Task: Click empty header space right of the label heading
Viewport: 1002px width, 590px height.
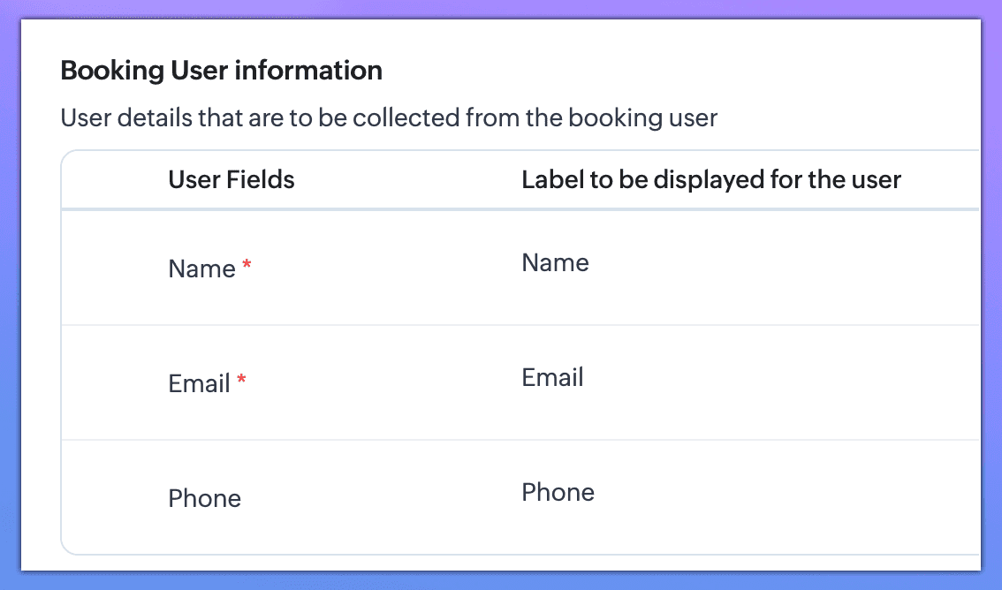Action: [x=941, y=180]
